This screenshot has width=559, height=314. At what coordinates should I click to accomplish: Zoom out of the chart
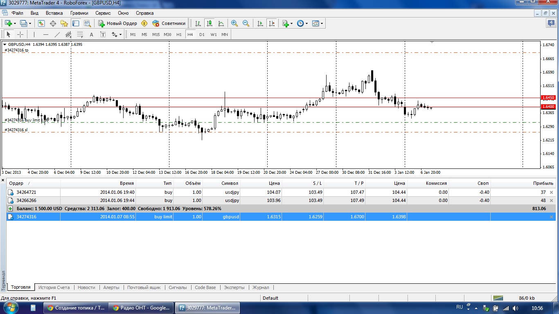pyautogui.click(x=246, y=23)
